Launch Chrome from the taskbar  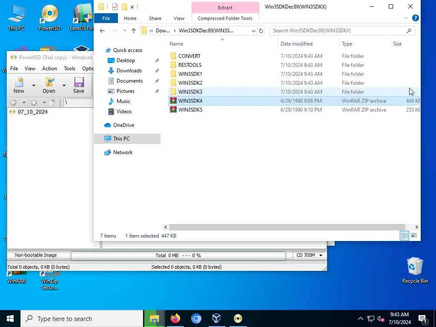click(196, 318)
